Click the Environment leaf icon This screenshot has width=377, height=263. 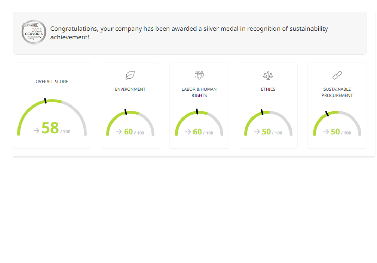pyautogui.click(x=130, y=75)
